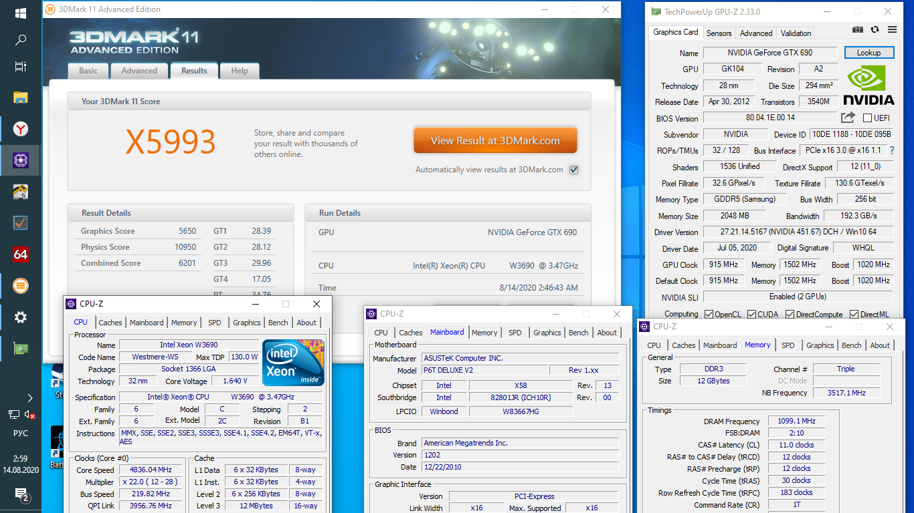Toggle the UEFI checkbox in GPU-Z
Viewport: 914px width, 513px height.
click(x=867, y=118)
